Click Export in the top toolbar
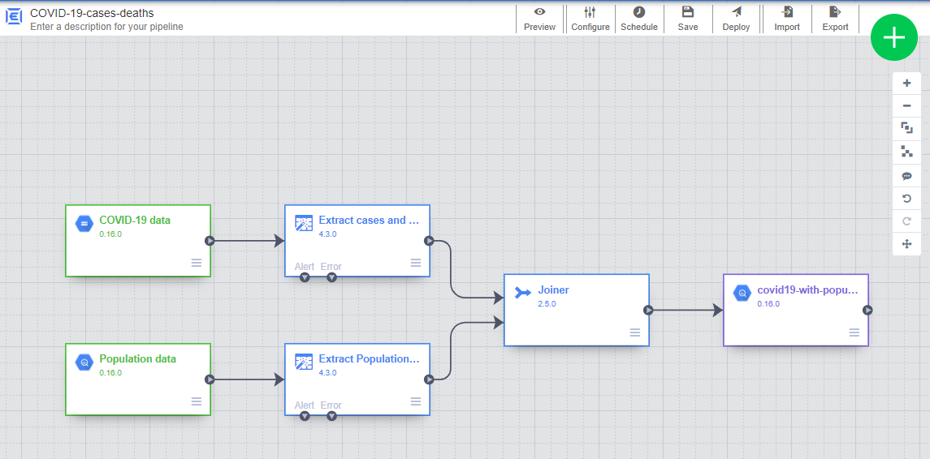The width and height of the screenshot is (930, 459). [x=835, y=19]
